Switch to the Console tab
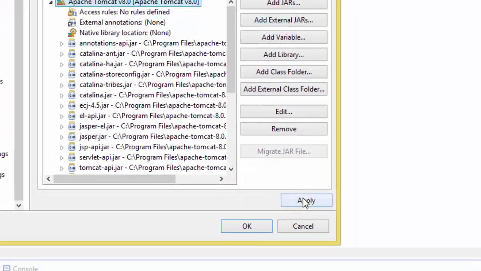 click(21, 268)
